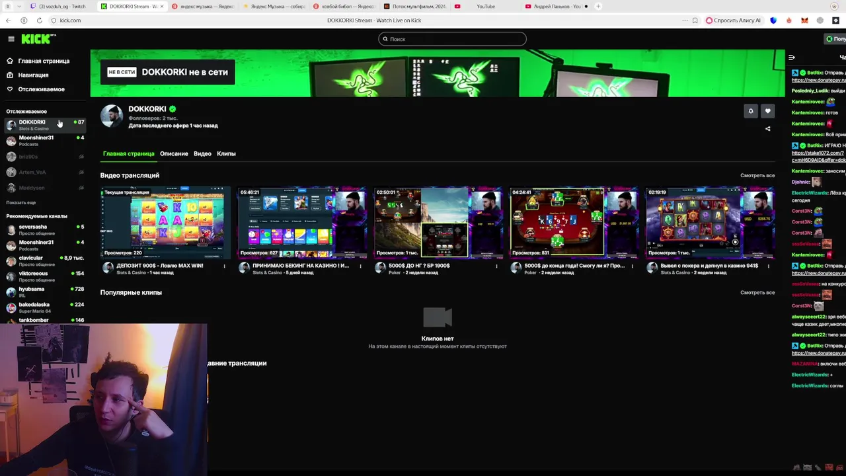Viewport: 846px width, 476px height.
Task: Click the share icon below follow button
Action: [x=767, y=128]
